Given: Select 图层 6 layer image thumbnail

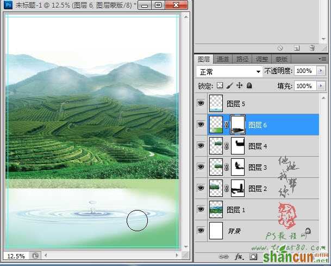Looking at the screenshot, I should [x=216, y=125].
